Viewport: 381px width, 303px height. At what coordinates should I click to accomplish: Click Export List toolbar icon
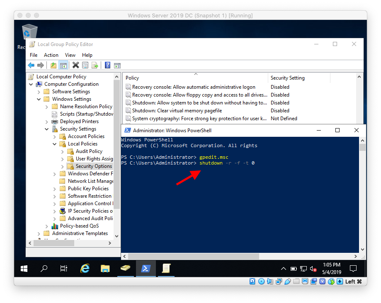pyautogui.click(x=95, y=65)
